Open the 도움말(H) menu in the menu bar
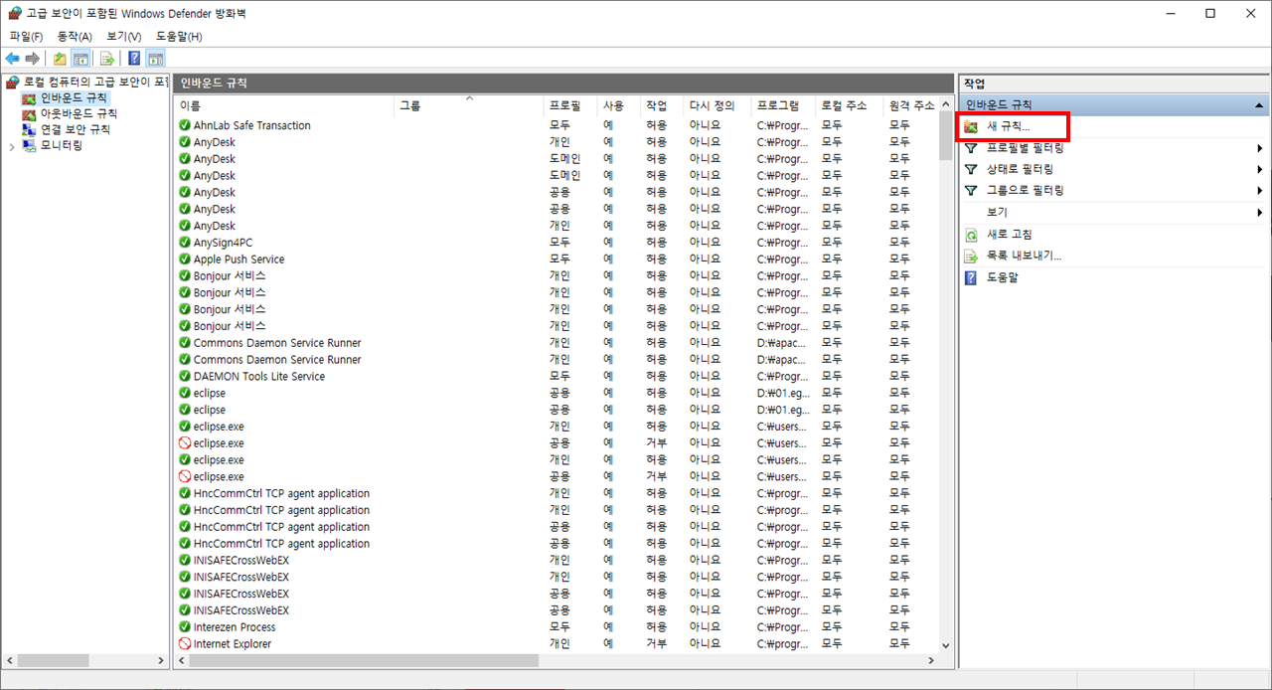This screenshot has width=1272, height=690. [179, 36]
